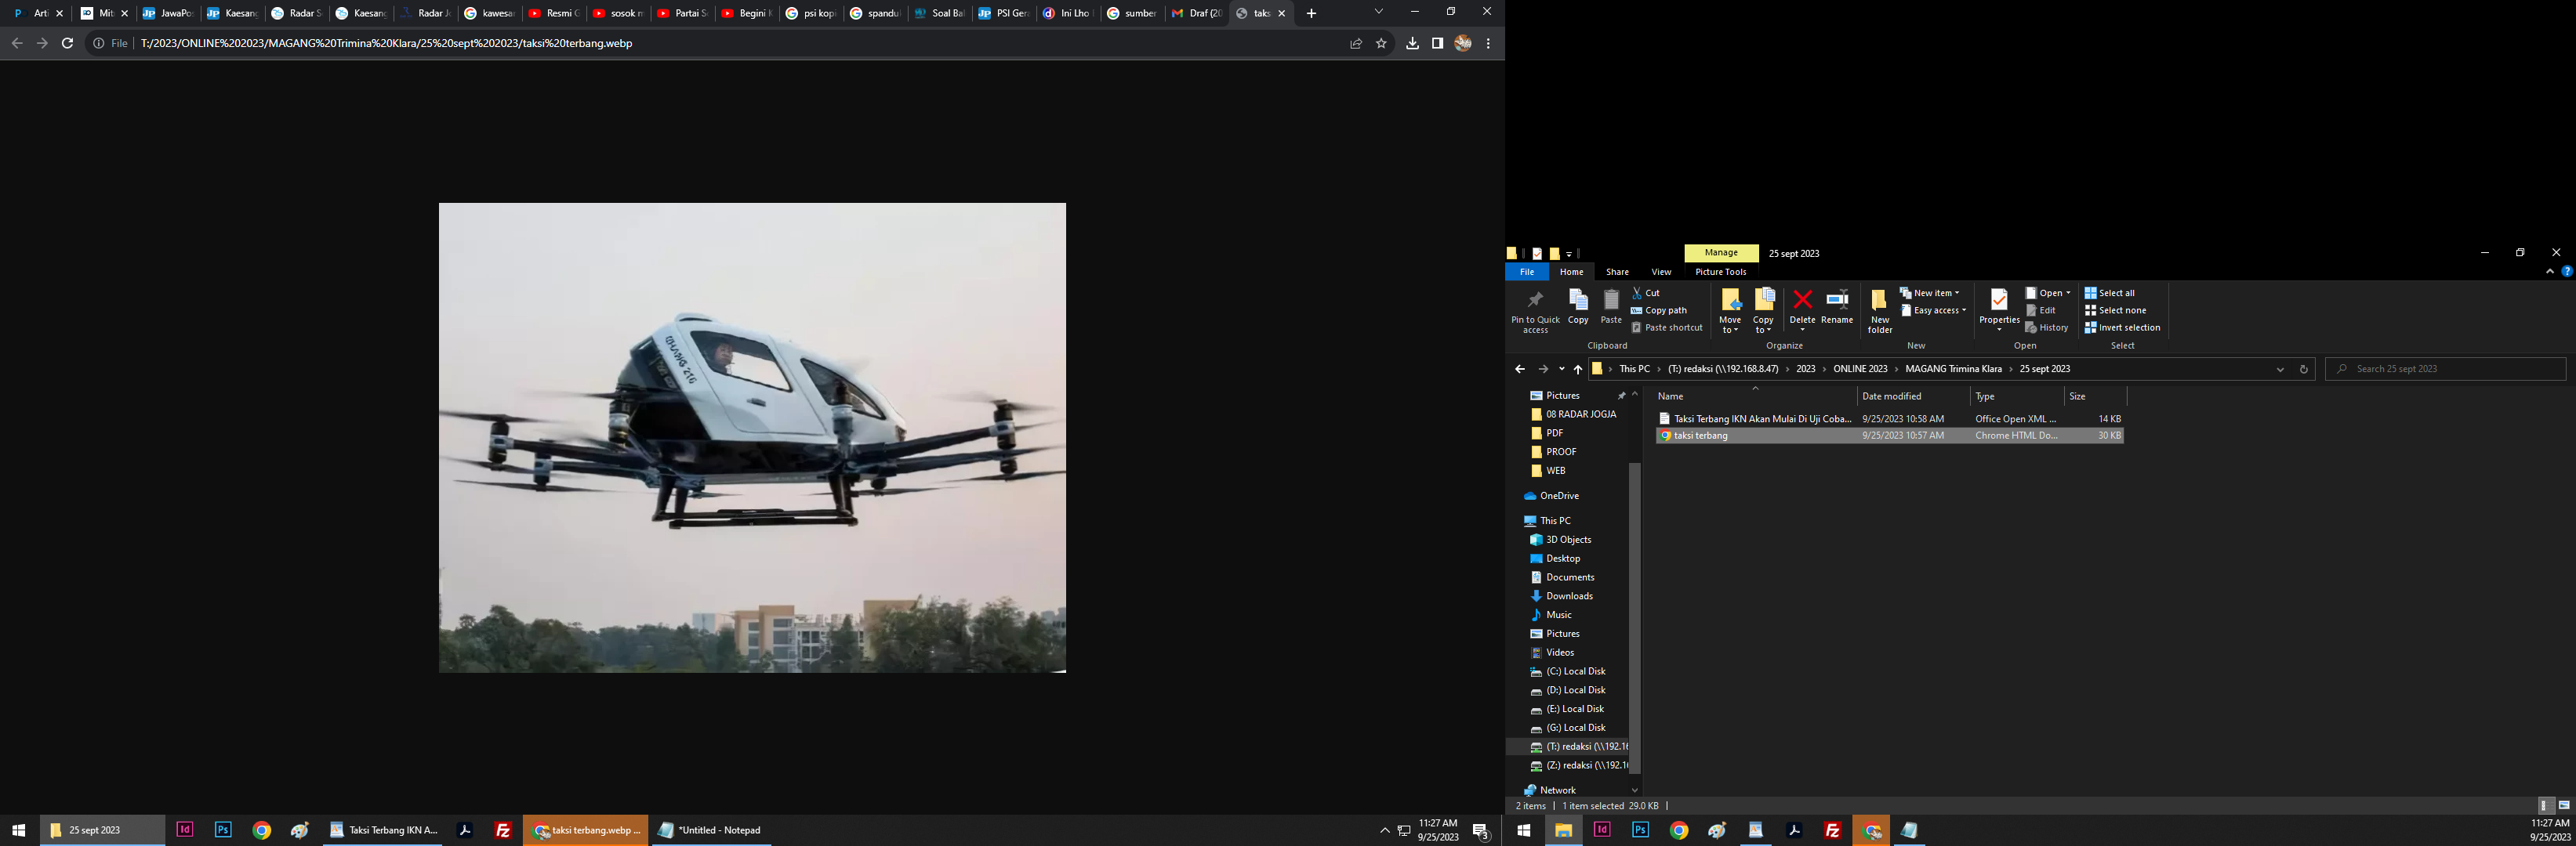
Task: Switch to large thumbnails view in status bar
Action: (x=2564, y=805)
